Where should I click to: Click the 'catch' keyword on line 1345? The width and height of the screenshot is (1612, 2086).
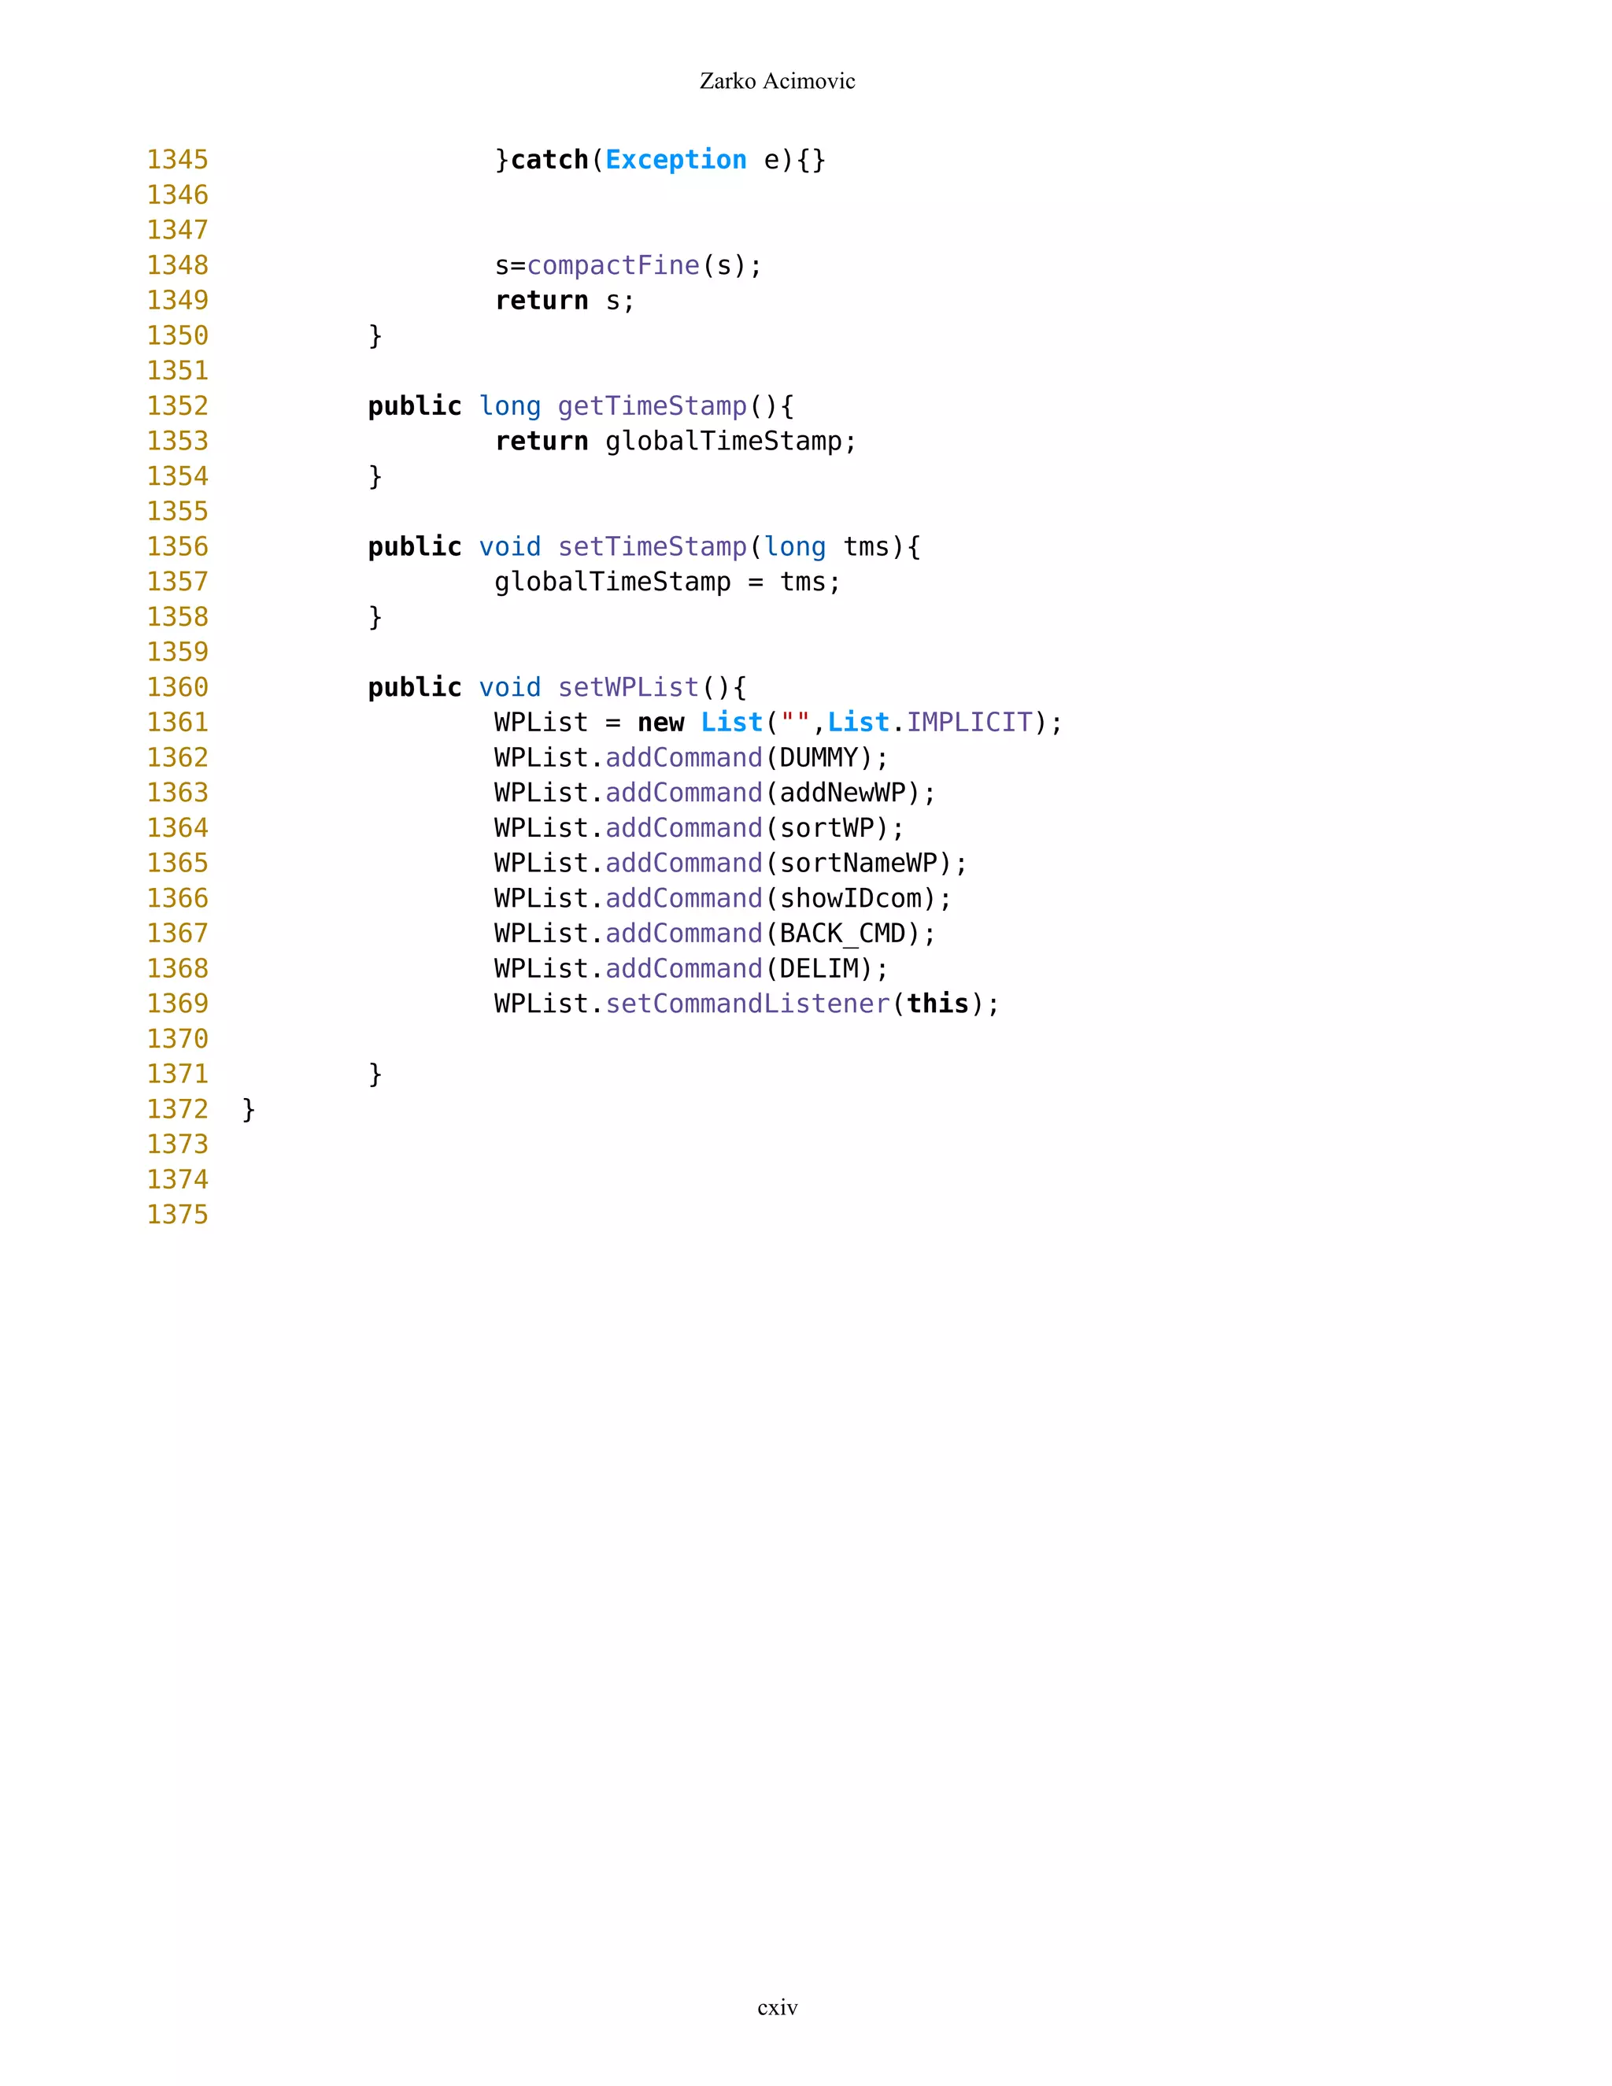[x=549, y=160]
